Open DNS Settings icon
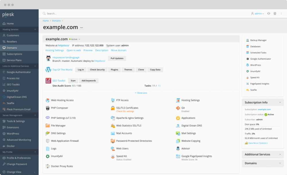 pos(48,133)
